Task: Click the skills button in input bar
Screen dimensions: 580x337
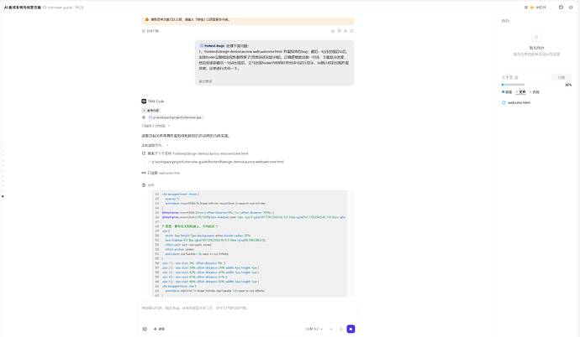Action: (160, 329)
